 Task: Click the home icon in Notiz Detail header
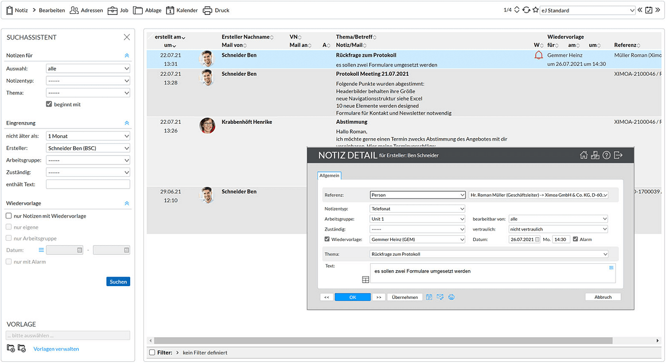click(583, 155)
